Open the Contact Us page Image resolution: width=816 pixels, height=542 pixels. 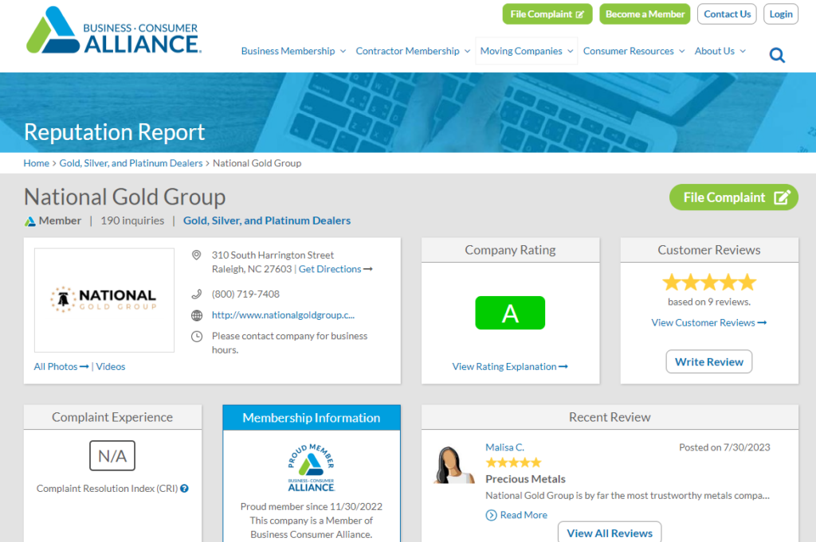[x=727, y=14]
